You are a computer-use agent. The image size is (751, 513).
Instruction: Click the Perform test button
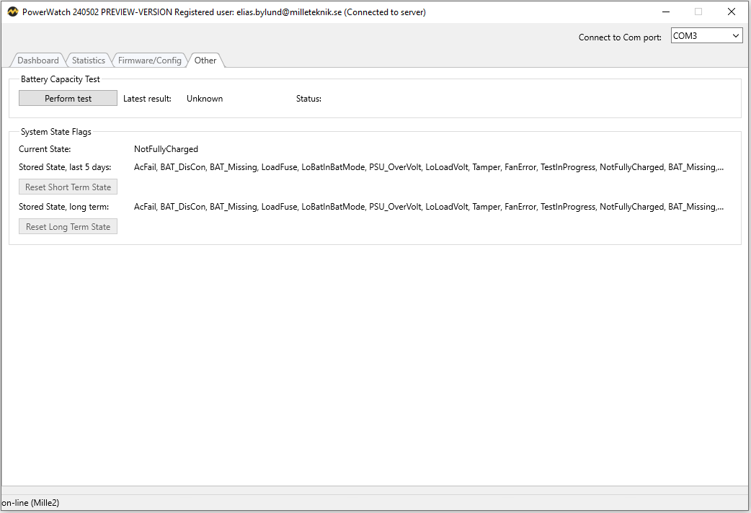pos(68,97)
